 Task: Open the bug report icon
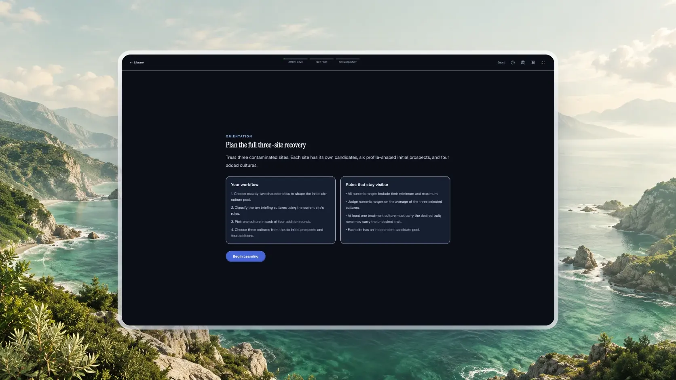coord(523,63)
